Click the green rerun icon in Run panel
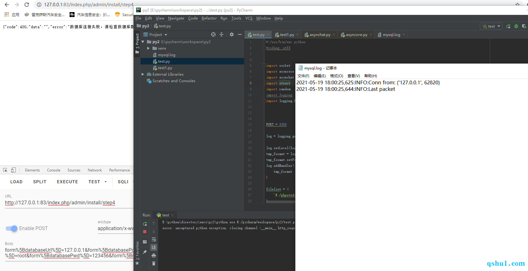The height and width of the screenshot is (271, 528). [x=145, y=224]
